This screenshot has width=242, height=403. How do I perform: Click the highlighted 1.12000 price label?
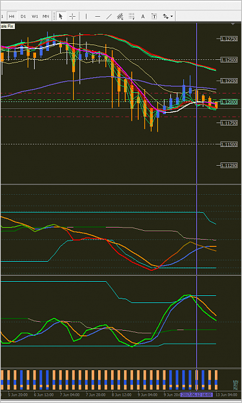pyautogui.click(x=228, y=102)
